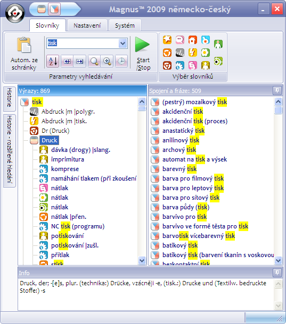
Task: Select phrase (pestrý) mozaikový tisk
Action: [x=194, y=102]
